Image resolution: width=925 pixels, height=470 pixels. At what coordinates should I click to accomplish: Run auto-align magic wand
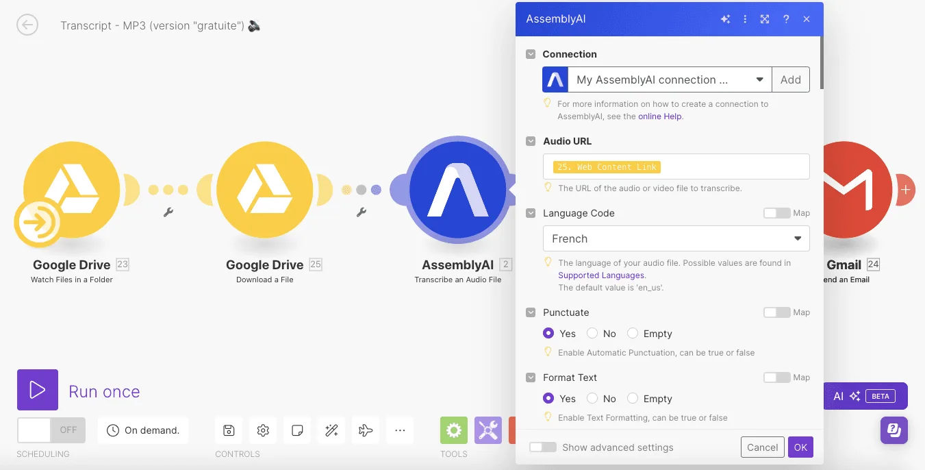coord(331,430)
